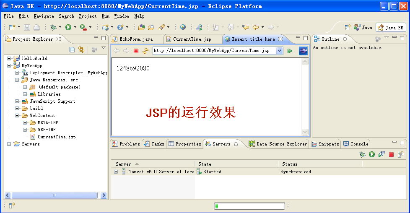Image resolution: width=410 pixels, height=213 pixels.
Task: Click the Debug bug icon in main toolbar
Action: 53,27
